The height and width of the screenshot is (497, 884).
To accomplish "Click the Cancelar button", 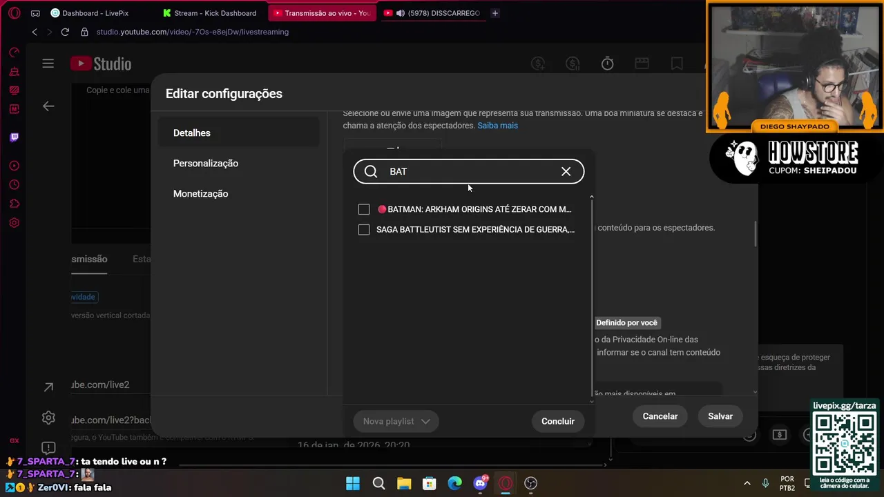I will (660, 416).
